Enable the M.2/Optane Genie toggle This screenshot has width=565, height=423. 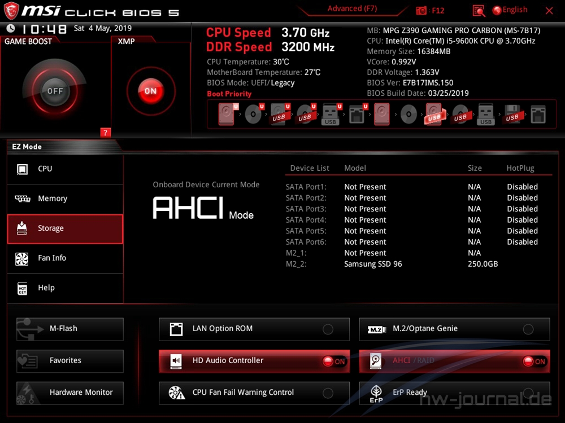(528, 329)
